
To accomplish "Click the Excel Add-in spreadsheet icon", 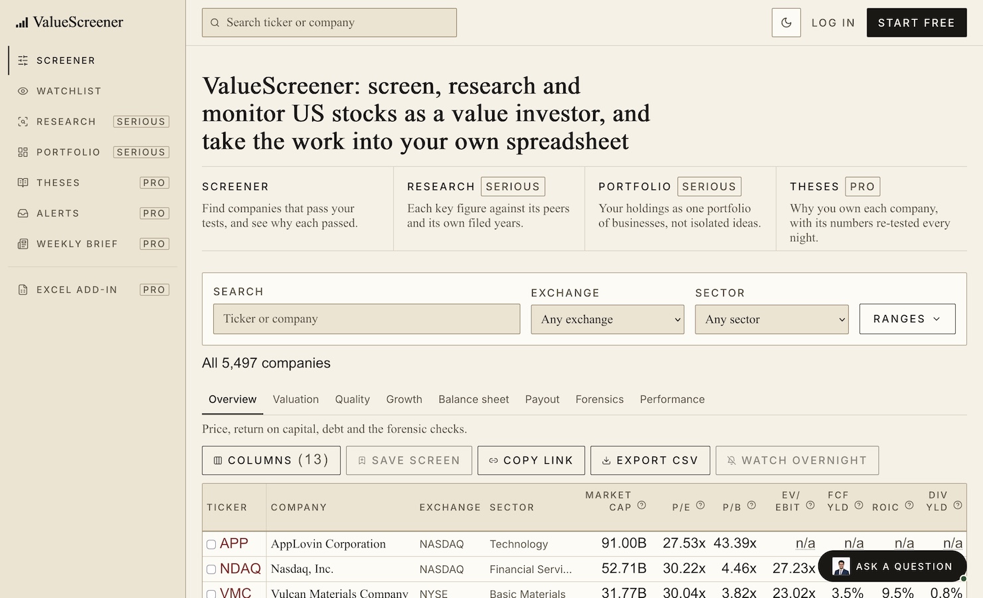I will pos(23,290).
